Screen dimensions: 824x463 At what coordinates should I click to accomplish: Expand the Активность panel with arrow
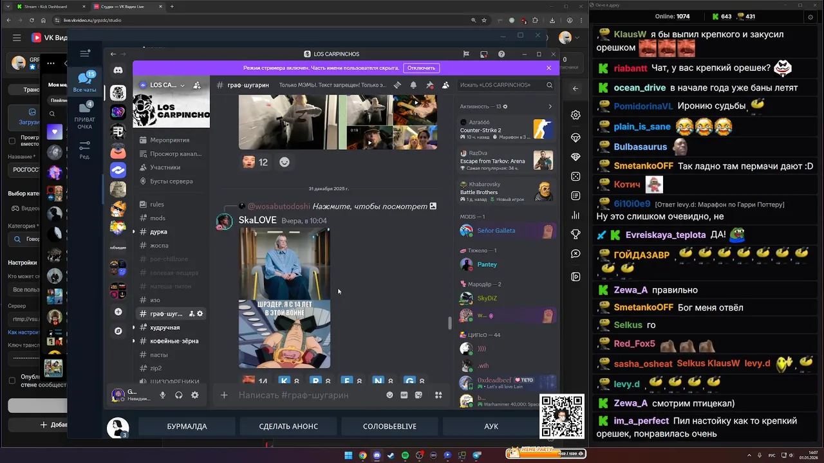(550, 106)
